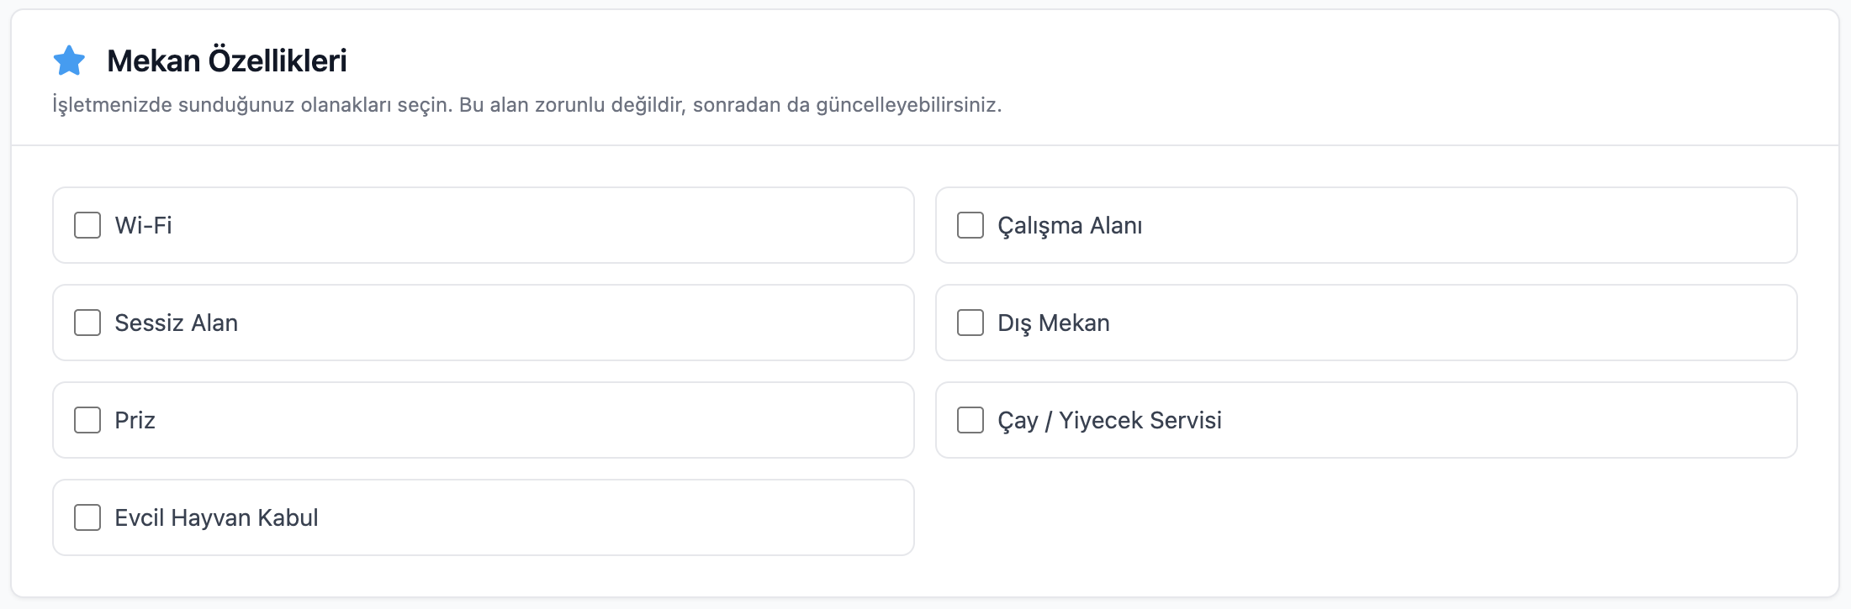This screenshot has height=609, width=1851.
Task: Tick the Çalışma Alanı checkbox
Action: pos(970,225)
